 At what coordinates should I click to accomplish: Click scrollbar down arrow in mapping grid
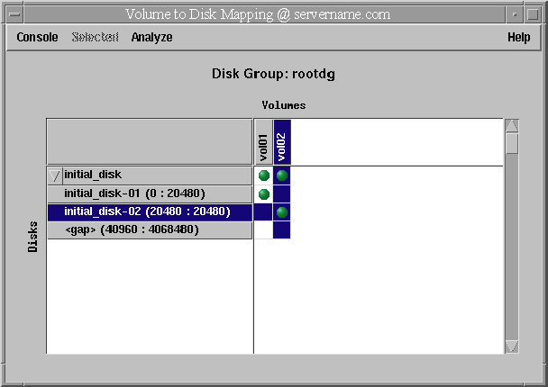pyautogui.click(x=512, y=346)
